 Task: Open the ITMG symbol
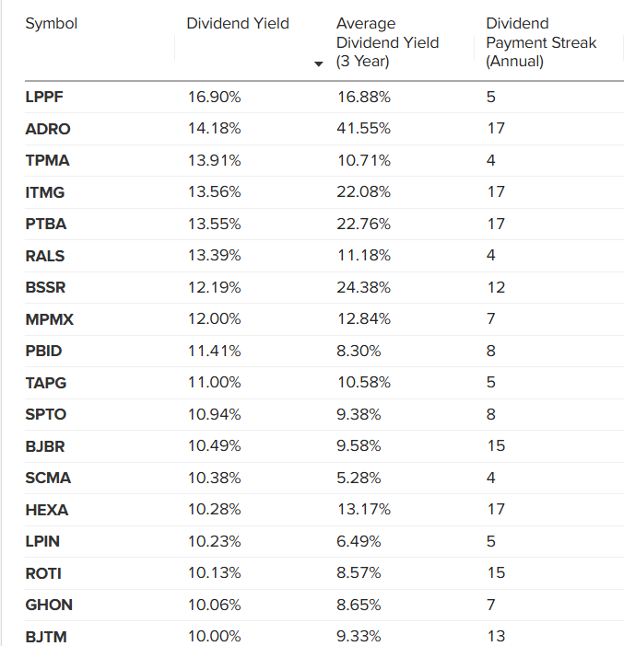pyautogui.click(x=45, y=192)
